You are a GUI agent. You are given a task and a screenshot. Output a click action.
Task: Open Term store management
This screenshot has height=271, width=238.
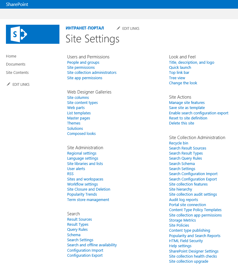[88, 200]
